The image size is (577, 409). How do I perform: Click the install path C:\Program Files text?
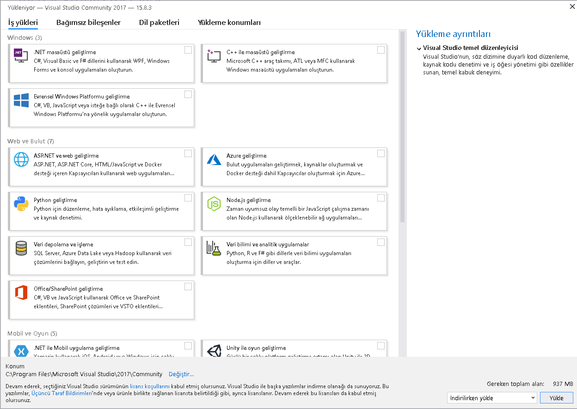(x=84, y=374)
